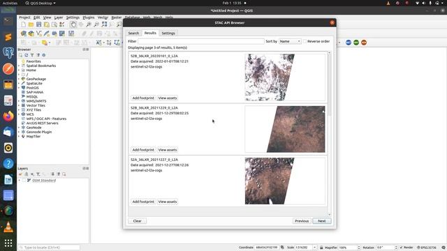Click the filter legend icon in Layers panel
The height and width of the screenshot is (251, 447).
(38, 174)
